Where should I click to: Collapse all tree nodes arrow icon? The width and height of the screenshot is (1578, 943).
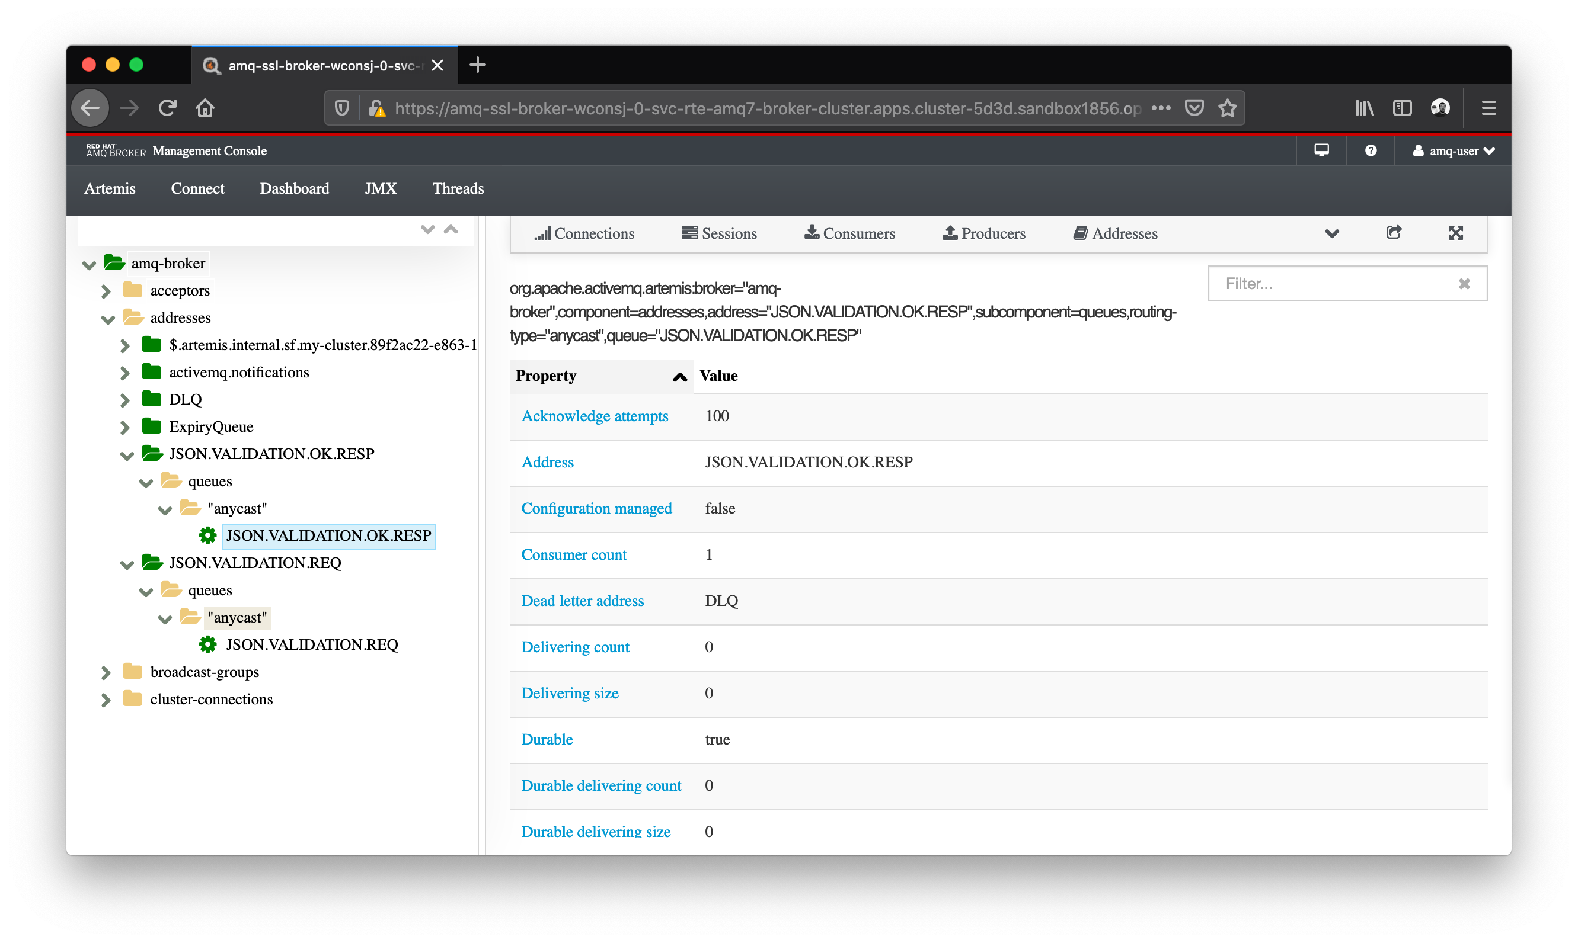coord(451,229)
